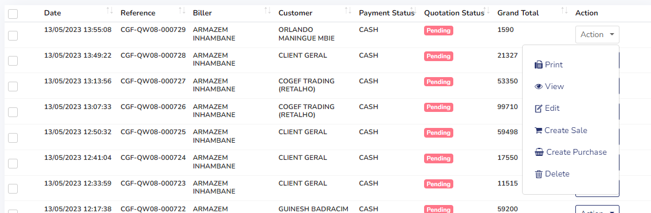Click the basket icon beside Create Purchase
This screenshot has height=213, width=651.
pyautogui.click(x=539, y=152)
